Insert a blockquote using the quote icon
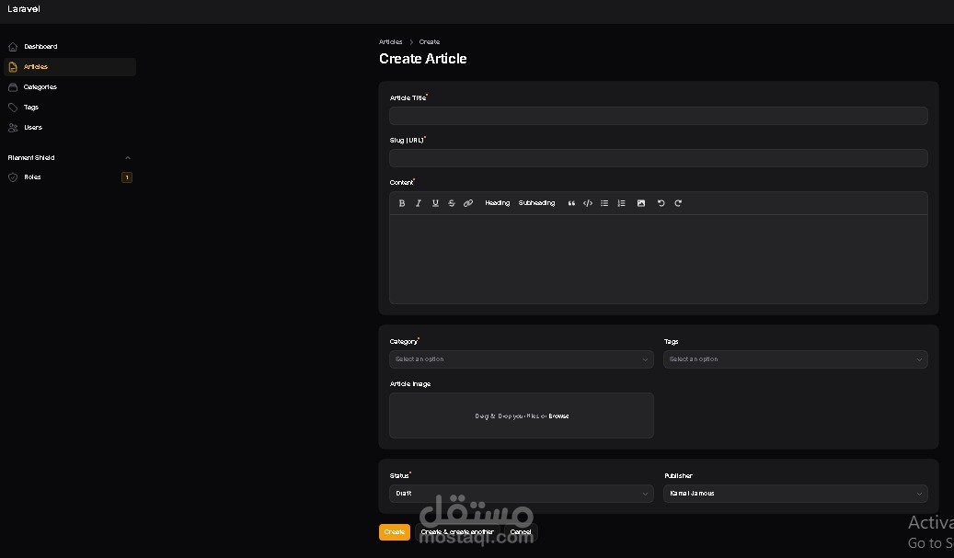The height and width of the screenshot is (558, 954). click(571, 203)
